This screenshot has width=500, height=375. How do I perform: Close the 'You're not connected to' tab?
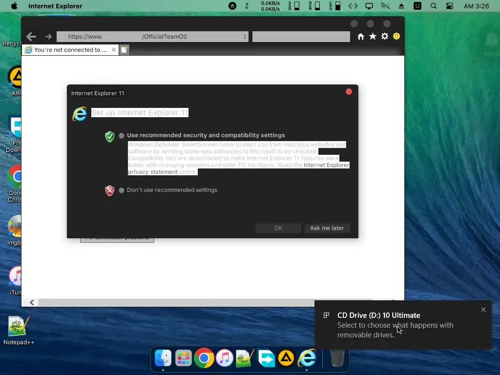pos(113,50)
